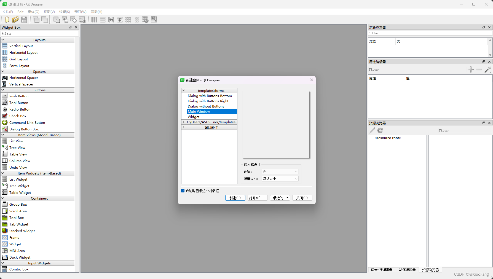Image resolution: width=493 pixels, height=279 pixels.
Task: Click the resource browser reload icon
Action: (x=380, y=130)
